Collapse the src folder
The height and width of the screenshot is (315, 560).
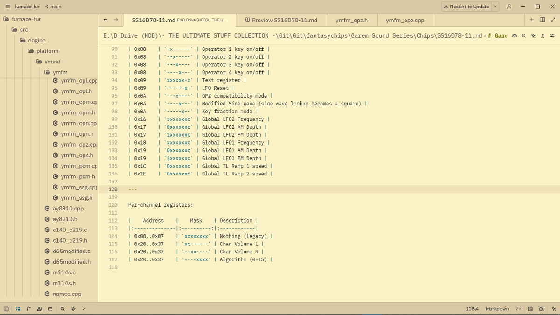pyautogui.click(x=24, y=30)
